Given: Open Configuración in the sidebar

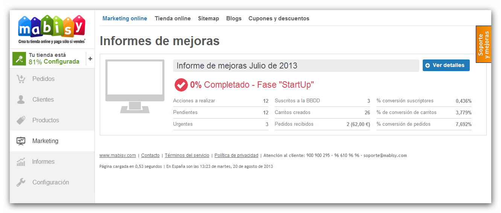Looking at the screenshot, I should [52, 182].
